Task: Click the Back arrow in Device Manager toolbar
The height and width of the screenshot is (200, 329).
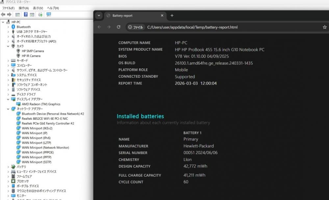Action: [3, 14]
